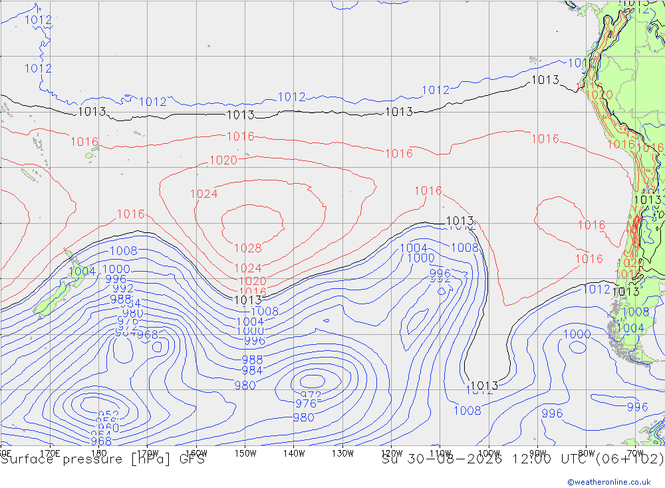Image resolution: width=665 pixels, height=488 pixels.
Task: Click the 140W longitude label
Action: coord(294,453)
